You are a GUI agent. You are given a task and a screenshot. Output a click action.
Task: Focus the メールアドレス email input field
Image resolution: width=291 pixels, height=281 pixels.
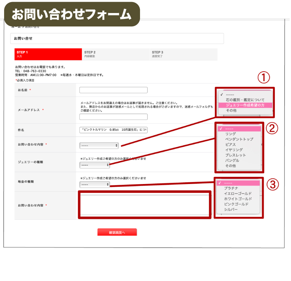(x=113, y=117)
